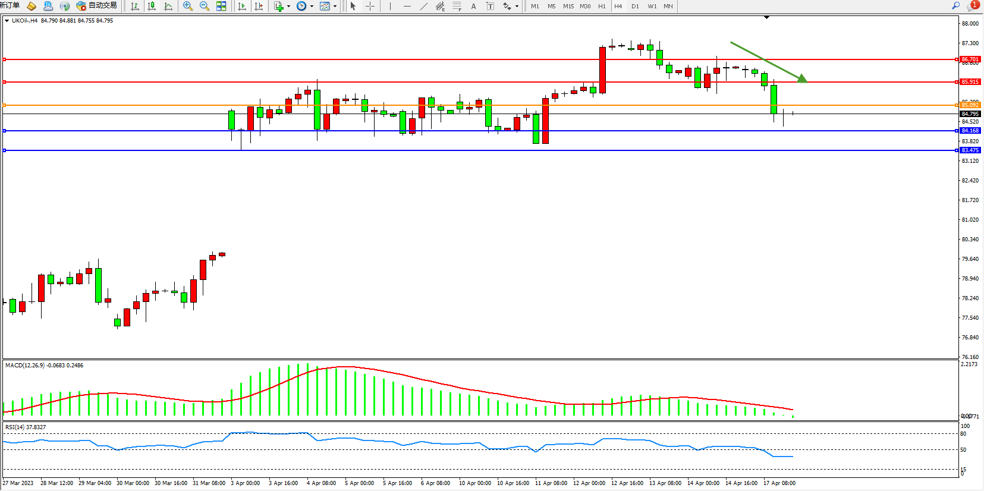Open the Indicators list dropdown arrow

[289, 6]
